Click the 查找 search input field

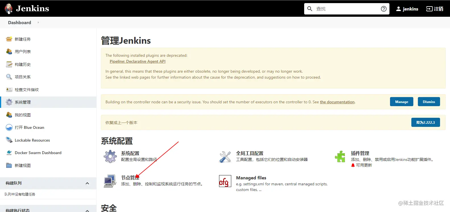tap(347, 9)
